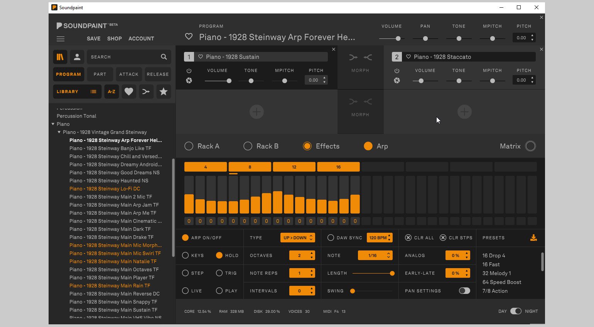The height and width of the screenshot is (327, 594).
Task: Open the library books icon
Action: (61, 57)
